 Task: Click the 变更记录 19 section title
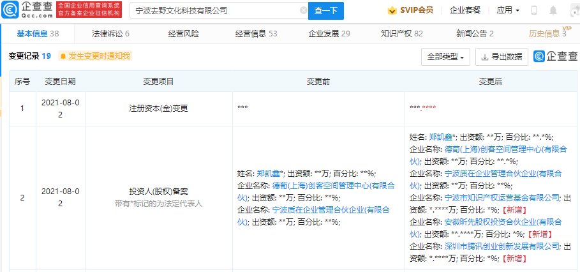point(29,56)
